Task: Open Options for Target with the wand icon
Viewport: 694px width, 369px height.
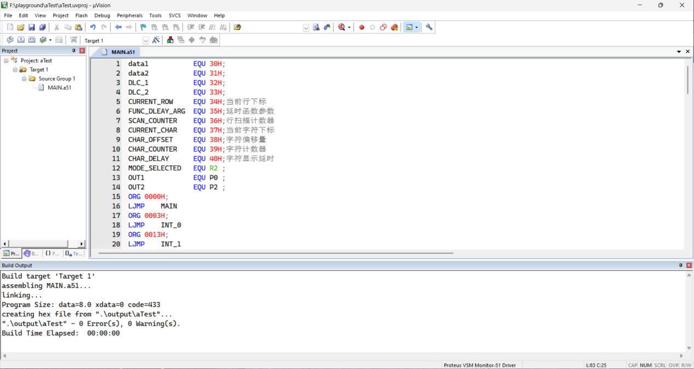Action: (156, 40)
